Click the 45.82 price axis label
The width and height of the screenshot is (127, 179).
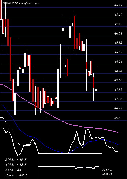118,43
